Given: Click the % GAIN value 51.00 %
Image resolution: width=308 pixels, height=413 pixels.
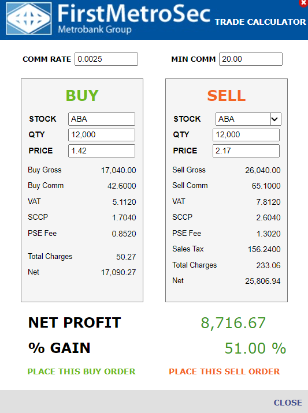Looking at the screenshot, I should tap(255, 348).
